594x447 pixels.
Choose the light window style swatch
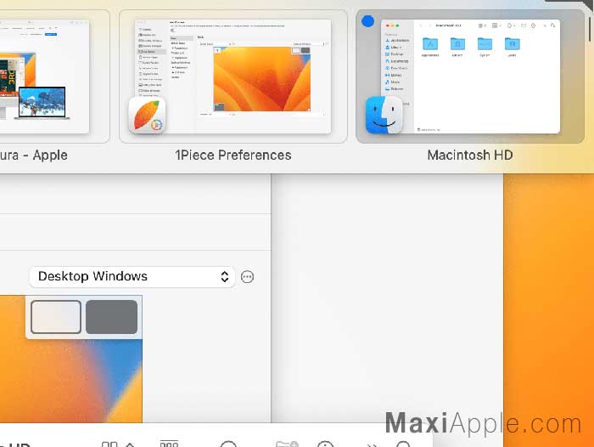click(56, 317)
